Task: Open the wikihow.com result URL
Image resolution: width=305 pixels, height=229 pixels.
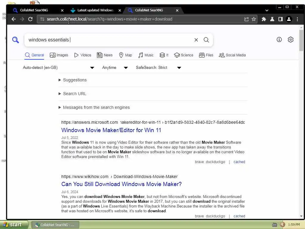Action: 119,177
